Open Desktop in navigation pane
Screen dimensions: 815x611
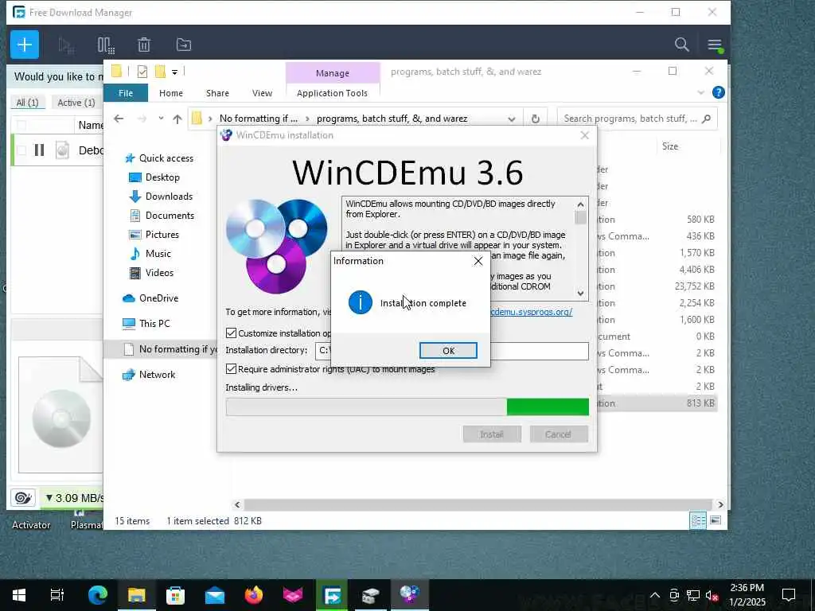(x=162, y=177)
